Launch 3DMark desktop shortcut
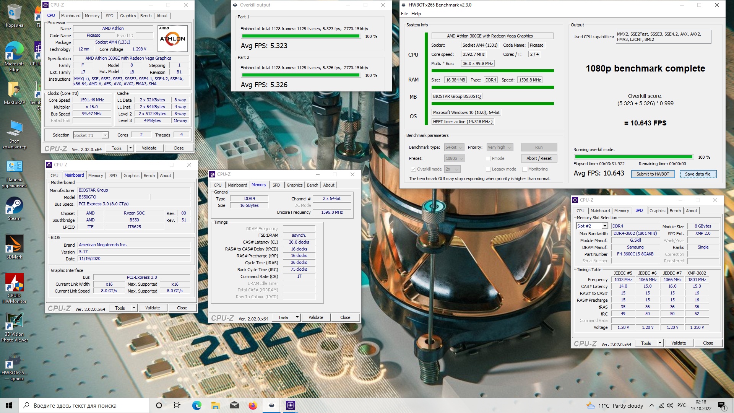Image resolution: width=734 pixels, height=413 pixels. pyautogui.click(x=14, y=247)
